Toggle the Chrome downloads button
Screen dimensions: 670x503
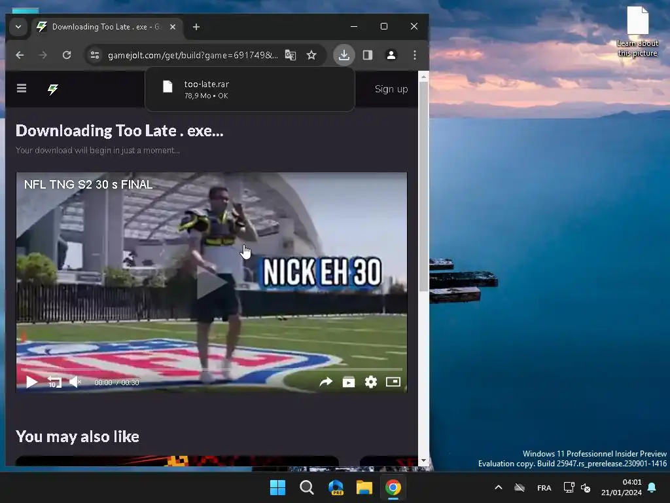click(344, 55)
